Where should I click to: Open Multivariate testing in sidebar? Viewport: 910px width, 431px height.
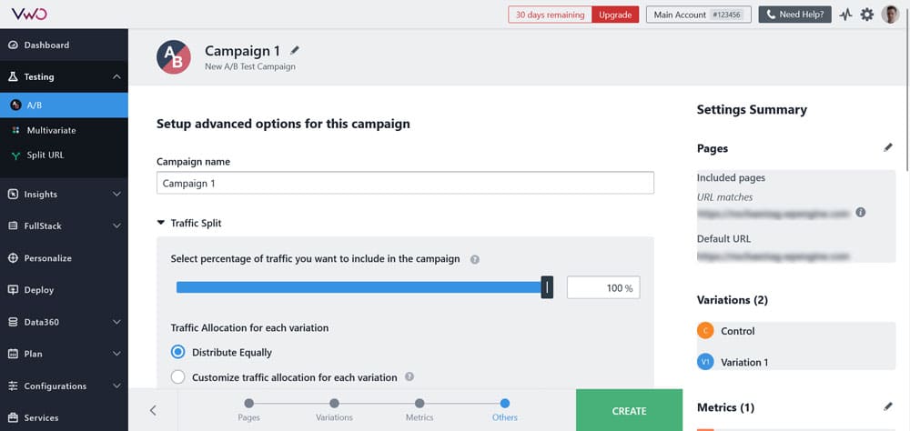[51, 130]
